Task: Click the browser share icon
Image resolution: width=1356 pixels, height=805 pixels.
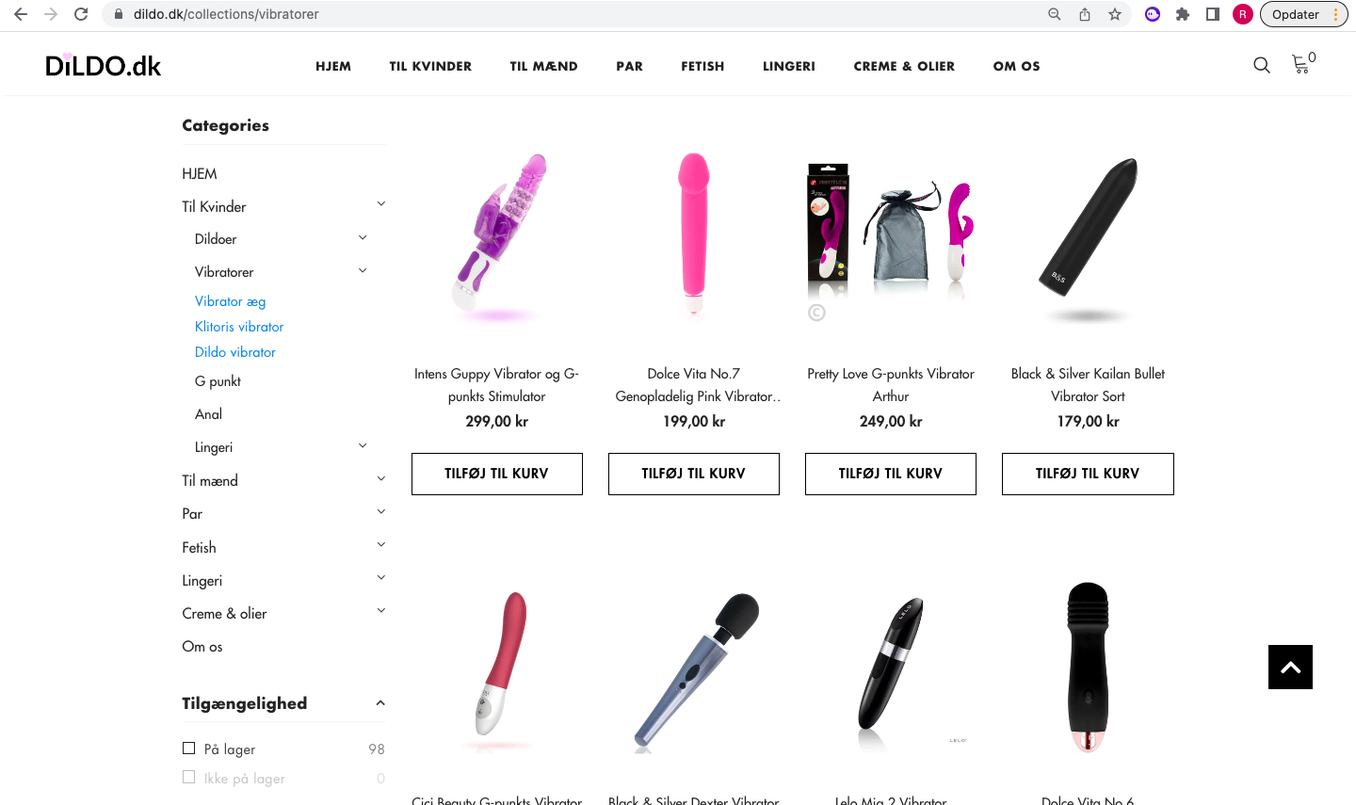Action: point(1085,14)
